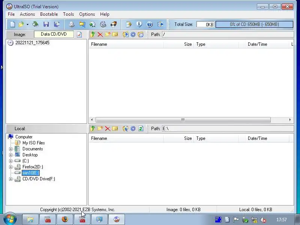This screenshot has width=300, height=225.
Task: Sort Local list by Type column
Action: [x=216, y=138]
